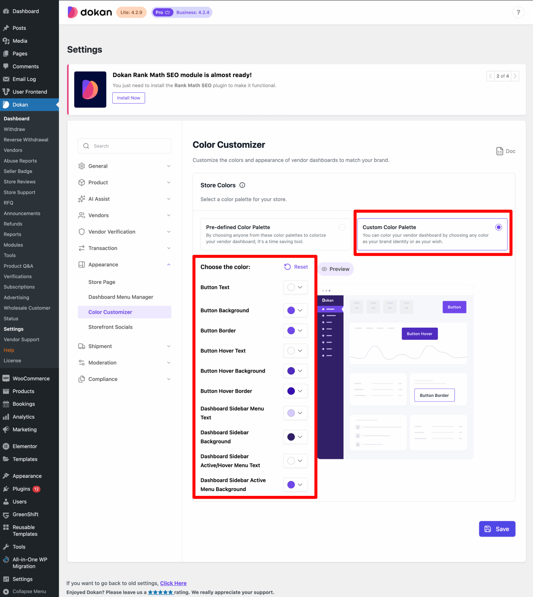Expand the General settings section
This screenshot has height=597, width=533.
tap(168, 166)
